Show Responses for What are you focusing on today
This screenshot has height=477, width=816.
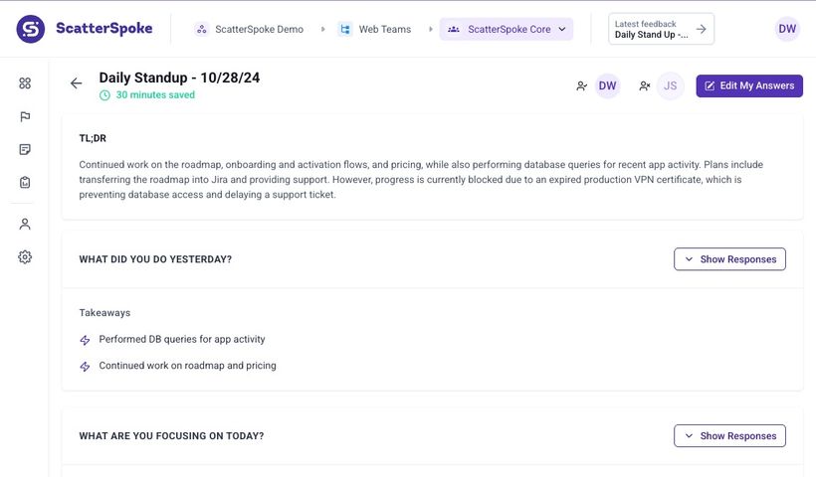tap(729, 436)
